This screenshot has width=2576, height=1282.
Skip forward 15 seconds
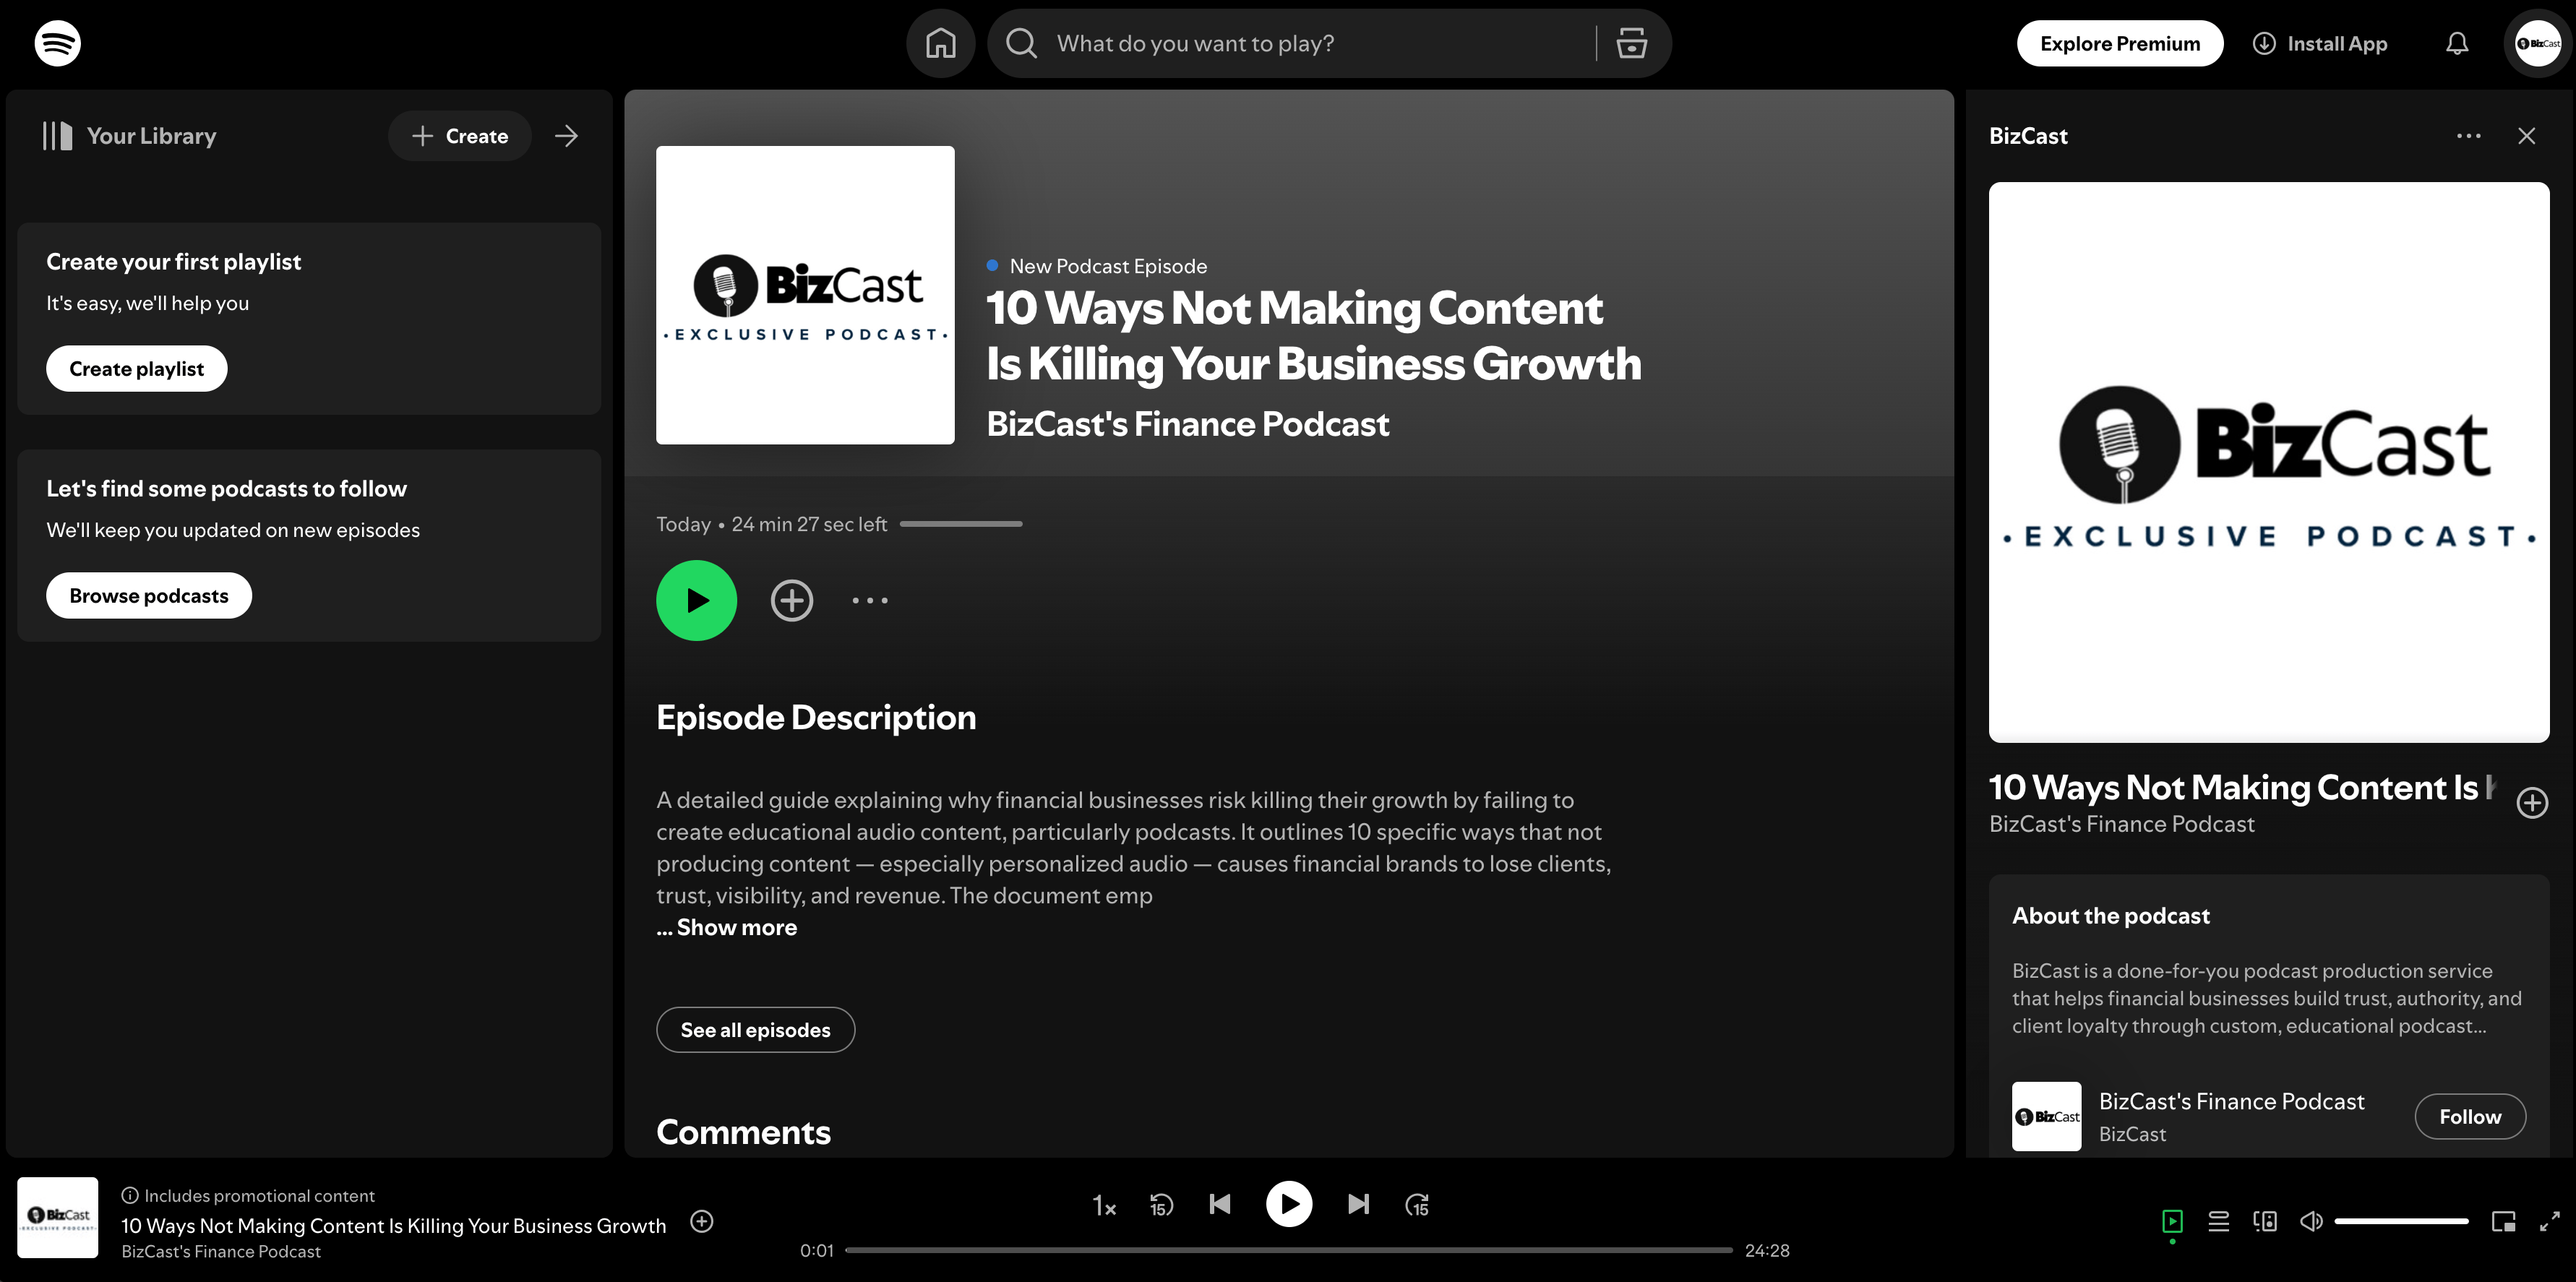pyautogui.click(x=1417, y=1204)
